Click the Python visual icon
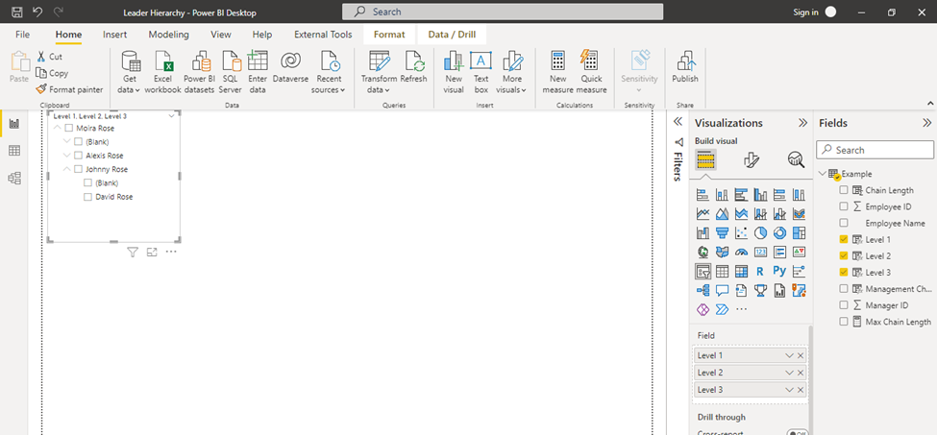Screen dimensions: 937x435 click(x=779, y=271)
